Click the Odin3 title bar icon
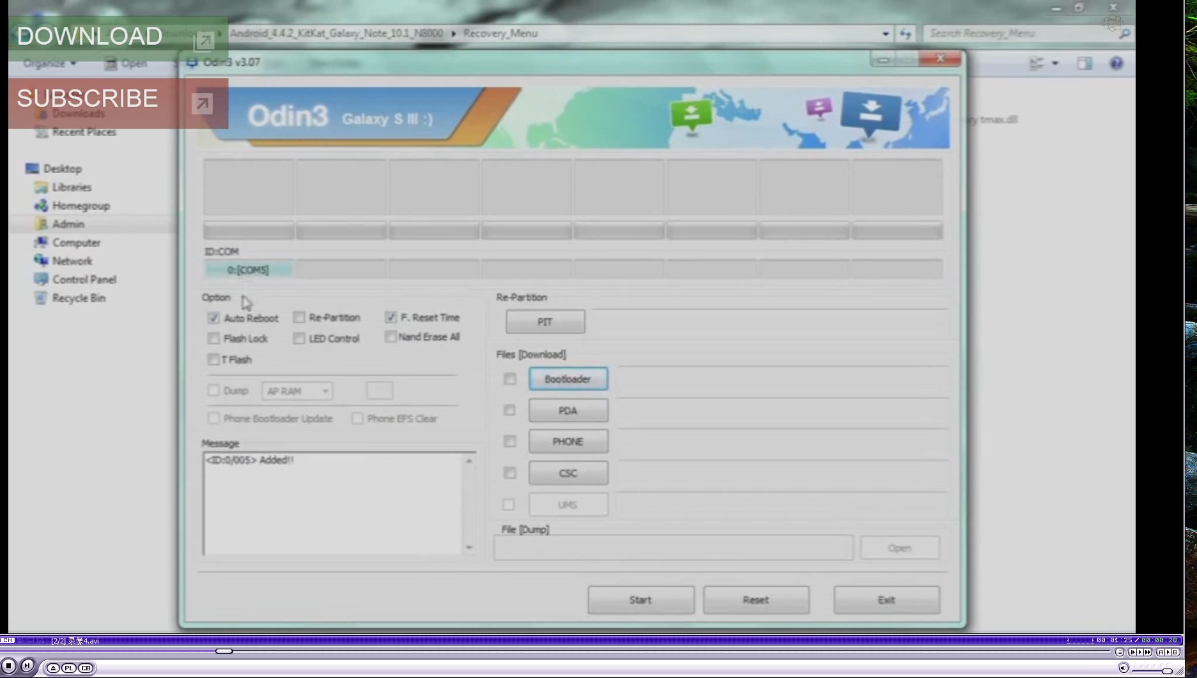 [192, 62]
